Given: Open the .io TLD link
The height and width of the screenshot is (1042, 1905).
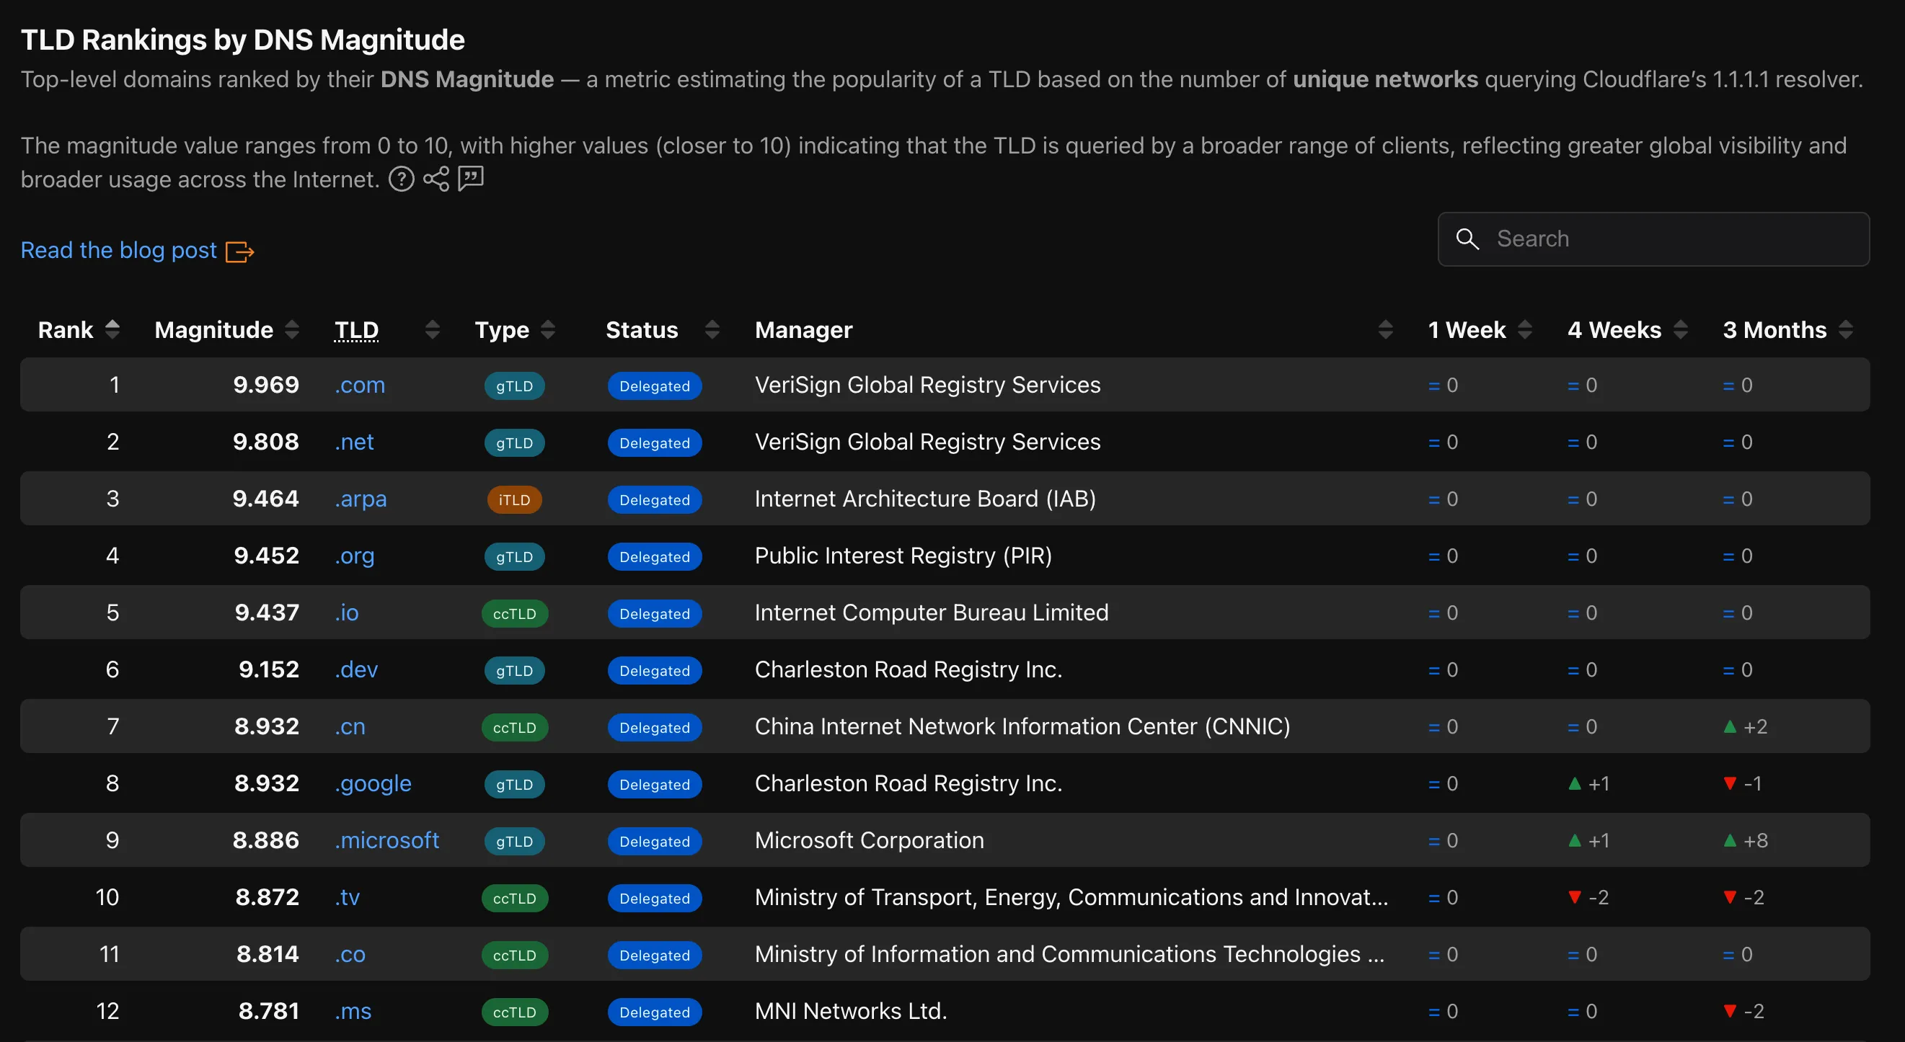Looking at the screenshot, I should coord(346,613).
